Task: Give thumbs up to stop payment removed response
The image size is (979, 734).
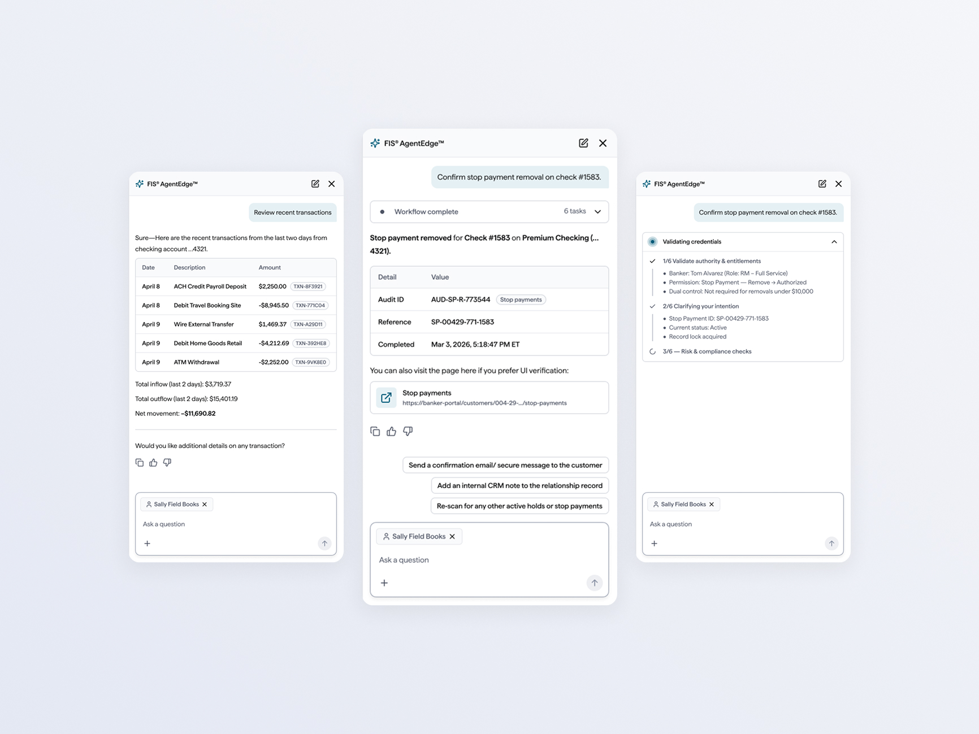Action: click(391, 431)
